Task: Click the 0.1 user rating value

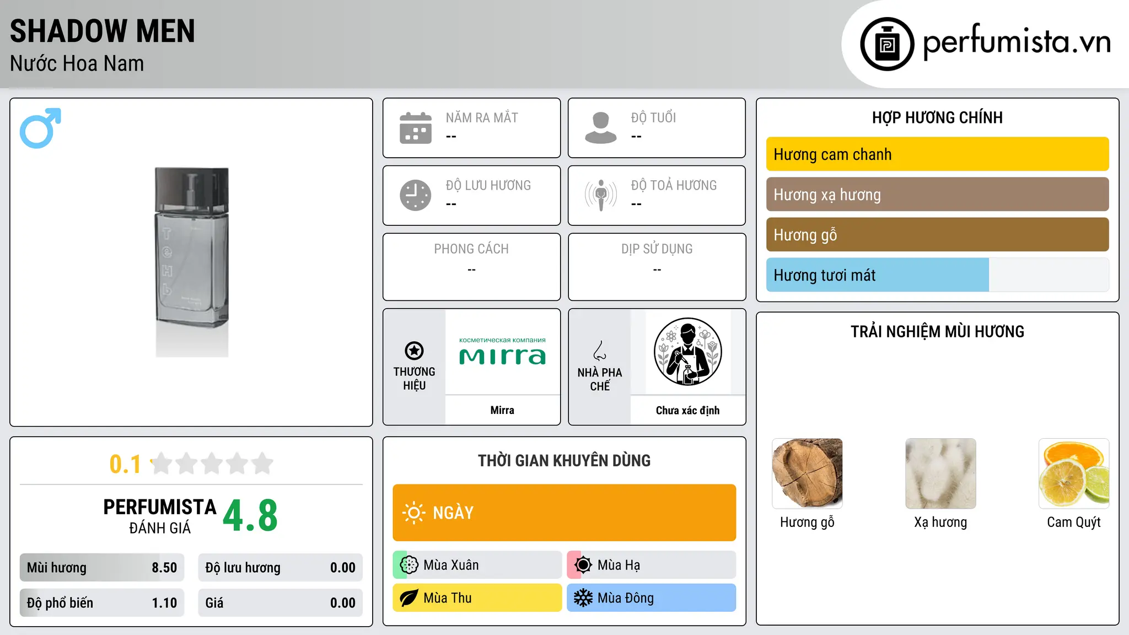Action: click(x=125, y=464)
